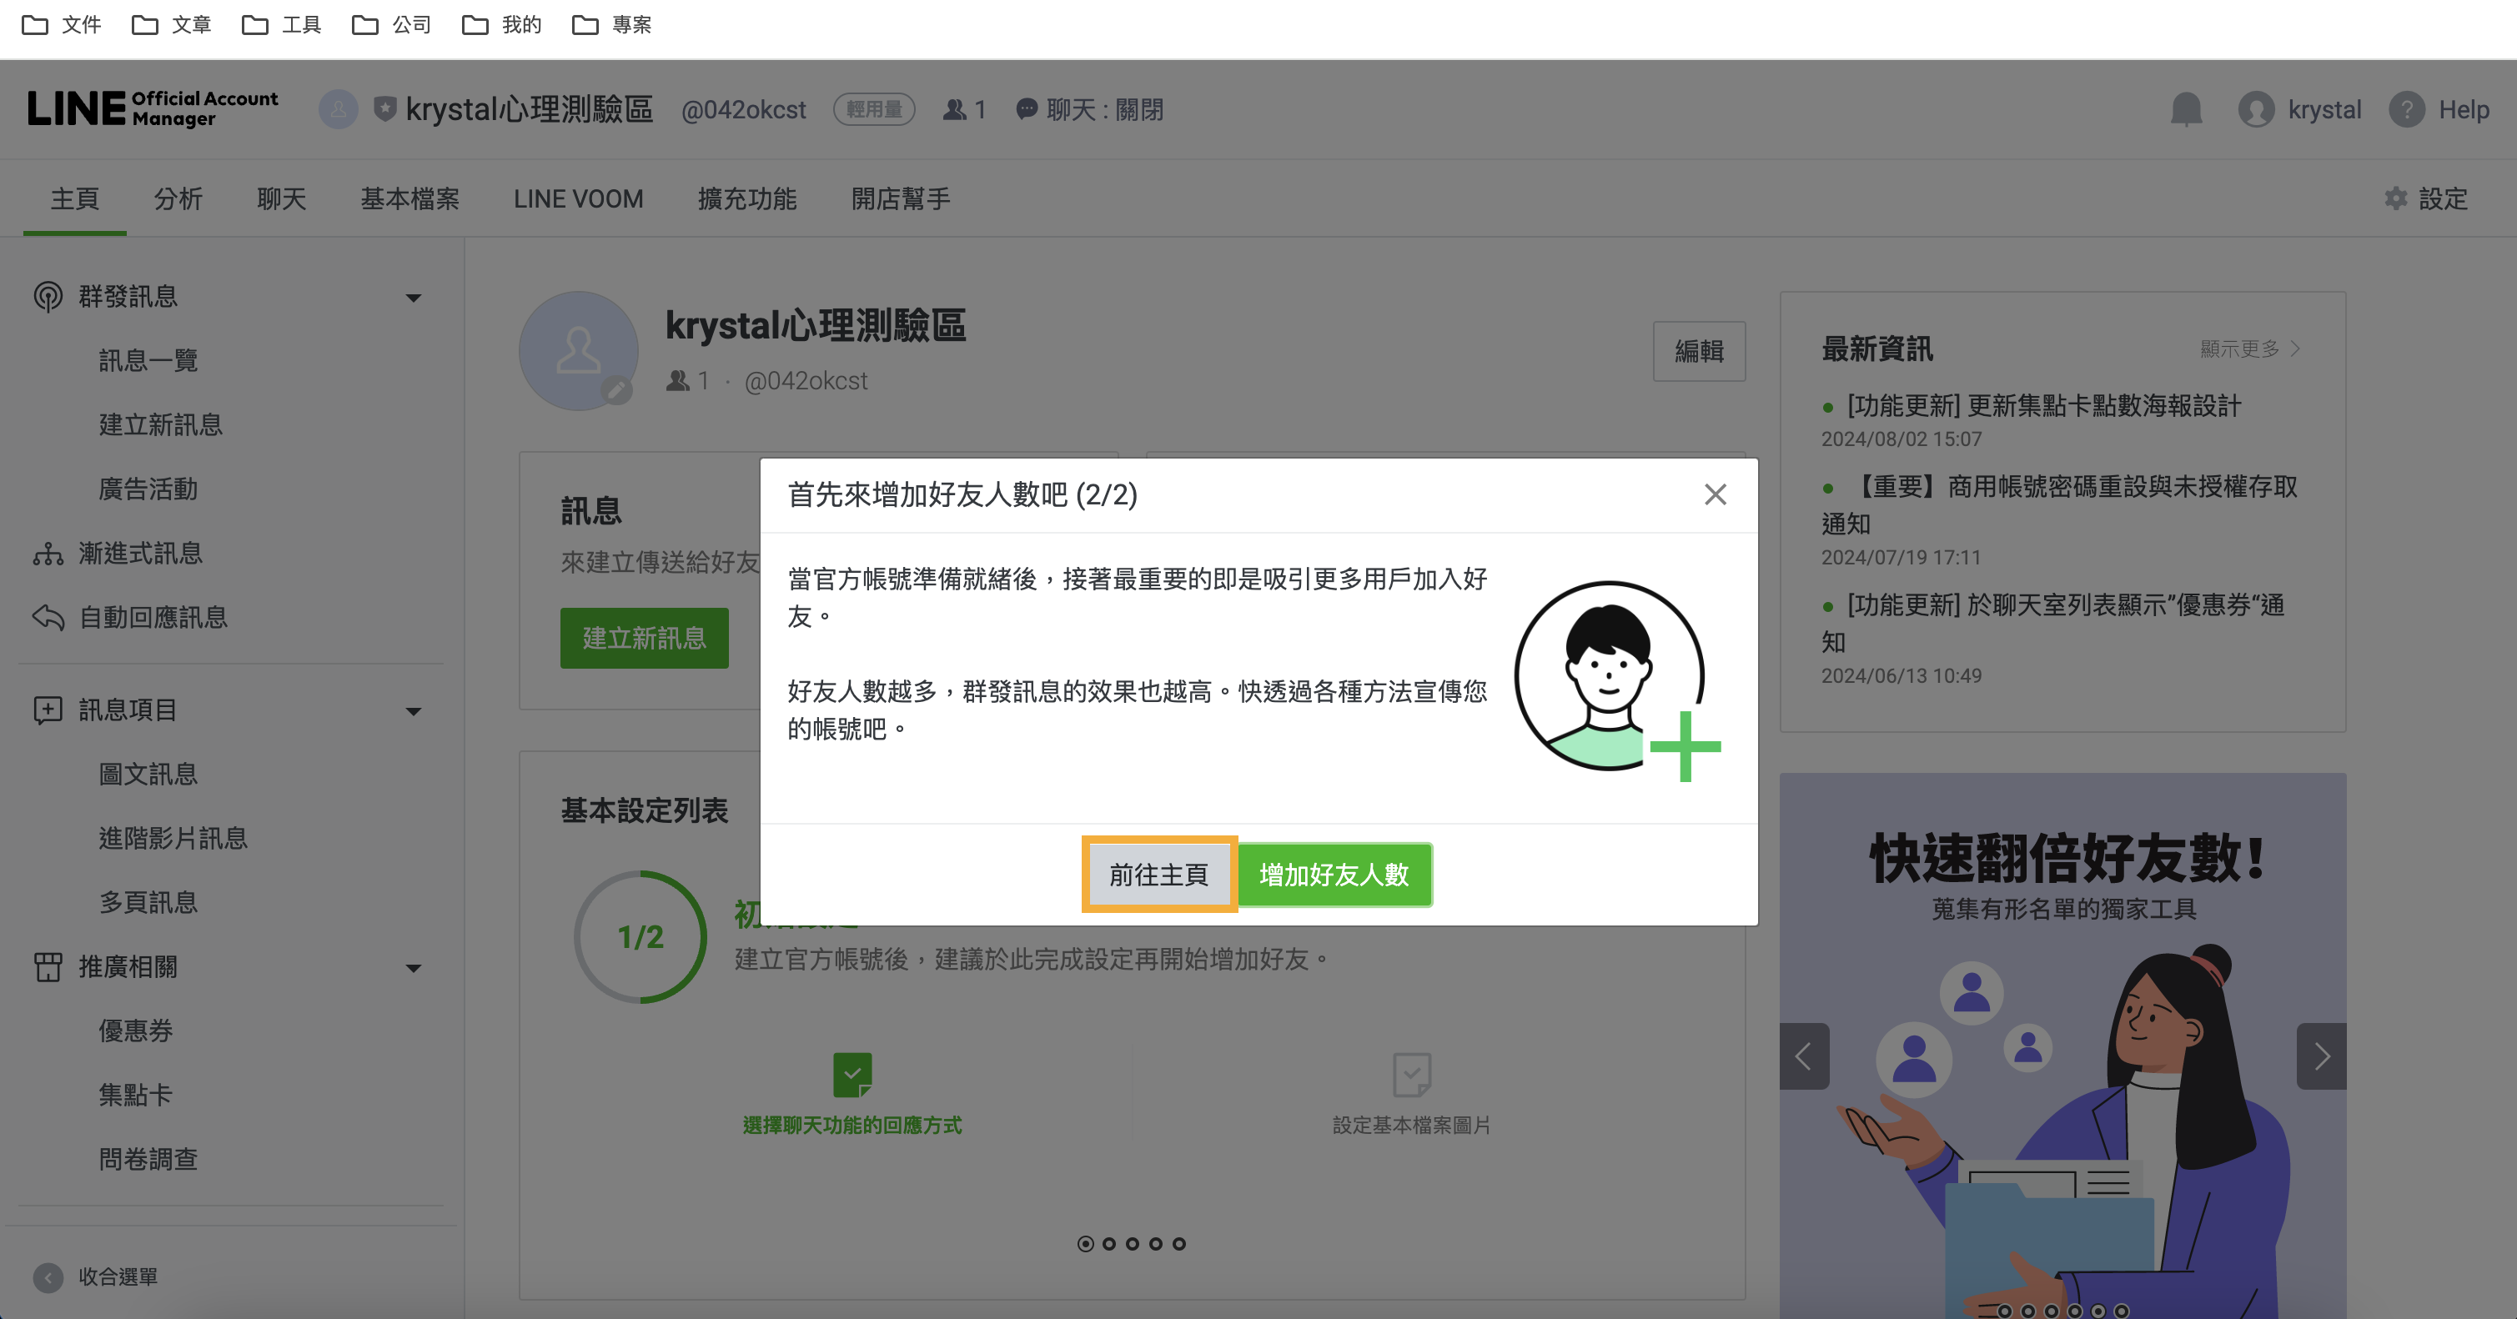Click the friends count icon in header

click(x=953, y=109)
